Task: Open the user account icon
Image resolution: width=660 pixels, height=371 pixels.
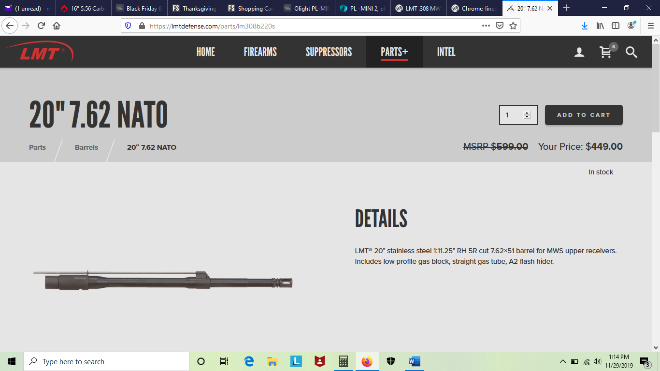Action: 579,52
